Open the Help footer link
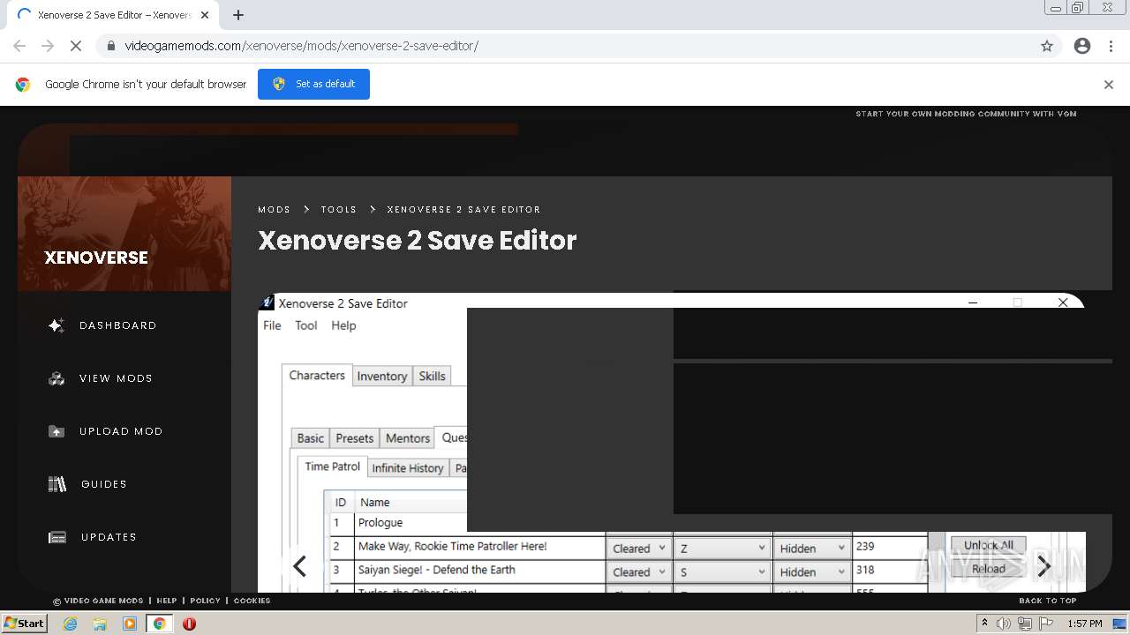The image size is (1130, 635). click(167, 601)
